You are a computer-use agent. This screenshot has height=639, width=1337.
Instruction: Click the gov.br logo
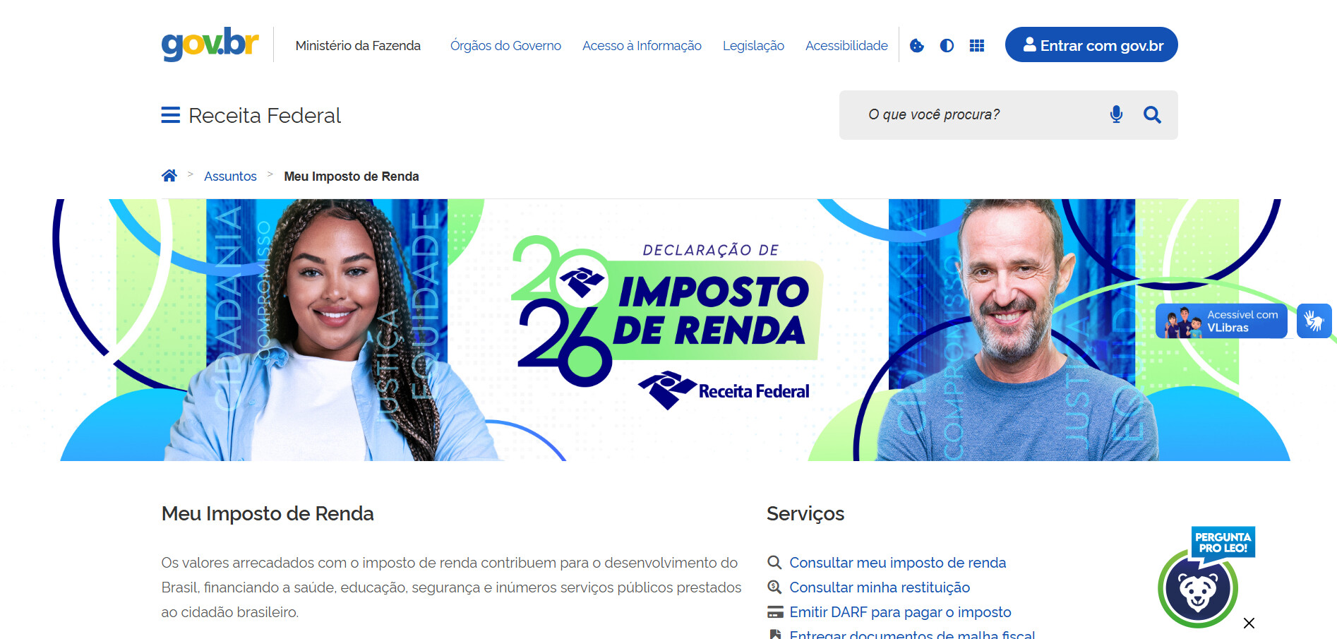210,44
